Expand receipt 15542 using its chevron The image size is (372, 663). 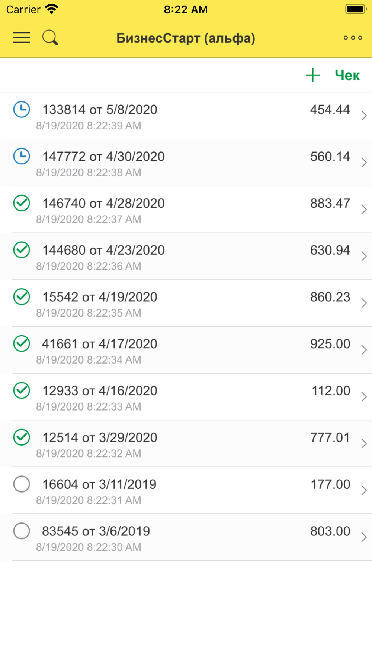tap(364, 303)
